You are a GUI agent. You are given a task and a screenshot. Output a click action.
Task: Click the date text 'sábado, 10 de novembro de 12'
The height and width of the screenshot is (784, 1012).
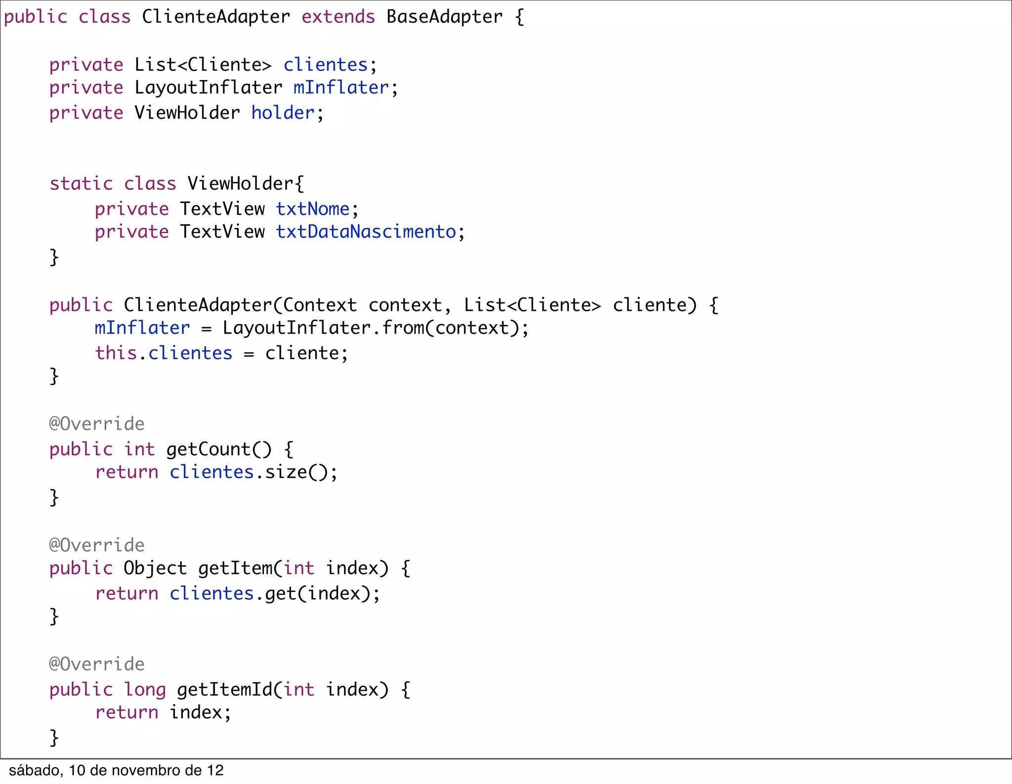click(116, 771)
